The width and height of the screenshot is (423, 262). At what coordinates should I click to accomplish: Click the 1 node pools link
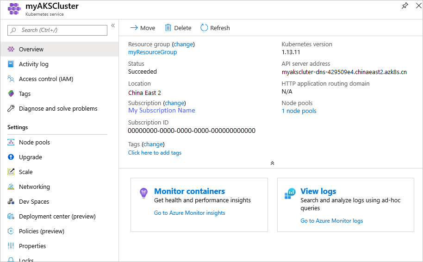click(299, 111)
